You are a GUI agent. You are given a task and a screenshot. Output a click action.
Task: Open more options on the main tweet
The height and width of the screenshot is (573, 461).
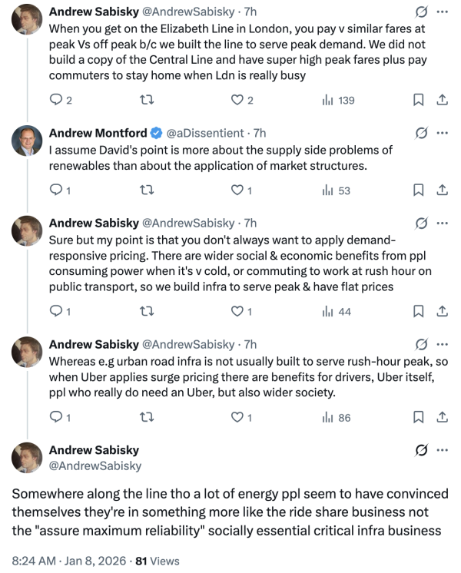tap(442, 450)
